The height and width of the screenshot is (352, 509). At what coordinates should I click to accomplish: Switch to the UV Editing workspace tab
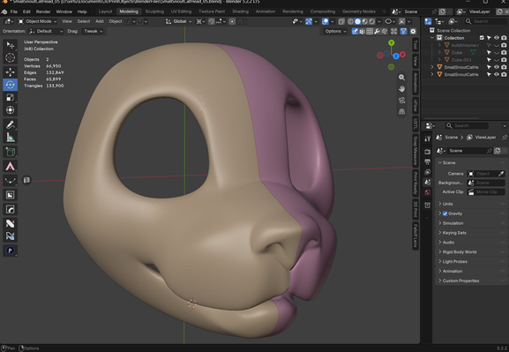pos(181,11)
